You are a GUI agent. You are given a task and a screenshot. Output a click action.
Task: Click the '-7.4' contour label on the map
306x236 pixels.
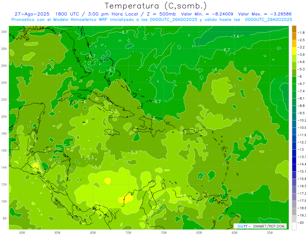(x=235, y=36)
